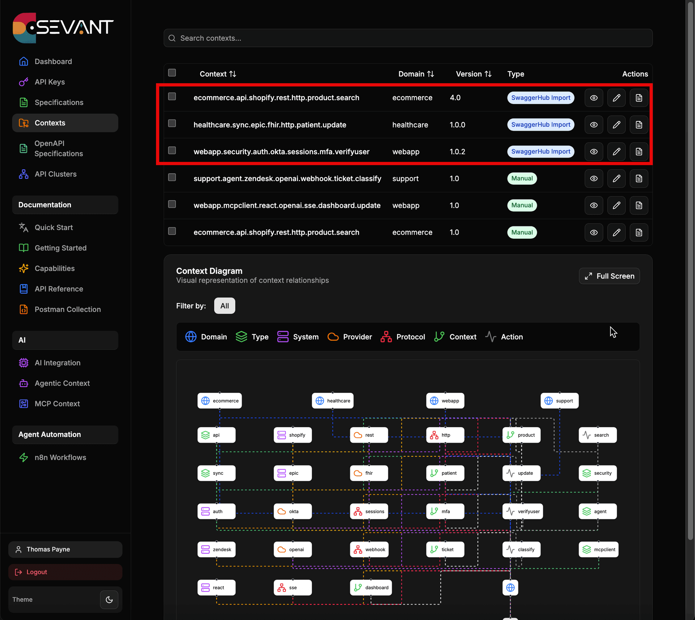The height and width of the screenshot is (620, 695).
Task: Check the healthcare.sync.epic row checkbox
Action: point(172,123)
